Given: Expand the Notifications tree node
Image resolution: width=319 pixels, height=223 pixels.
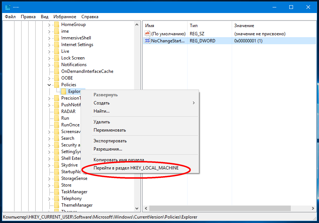Looking at the screenshot, I should tap(49, 65).
